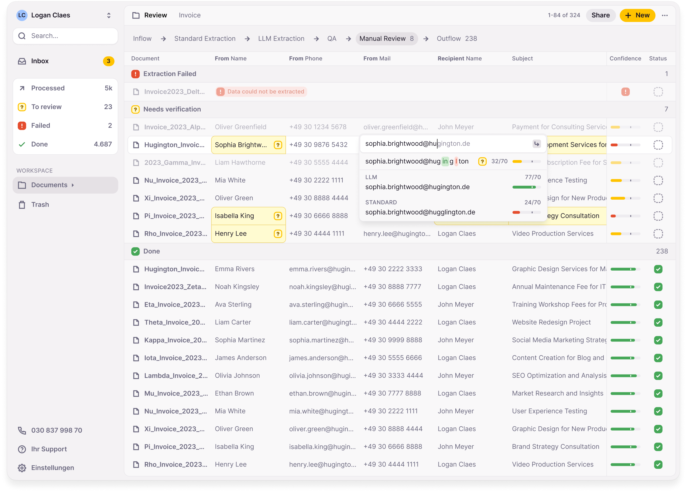Expand the Documents workspace chevron
This screenshot has height=493, width=687.
pos(72,185)
